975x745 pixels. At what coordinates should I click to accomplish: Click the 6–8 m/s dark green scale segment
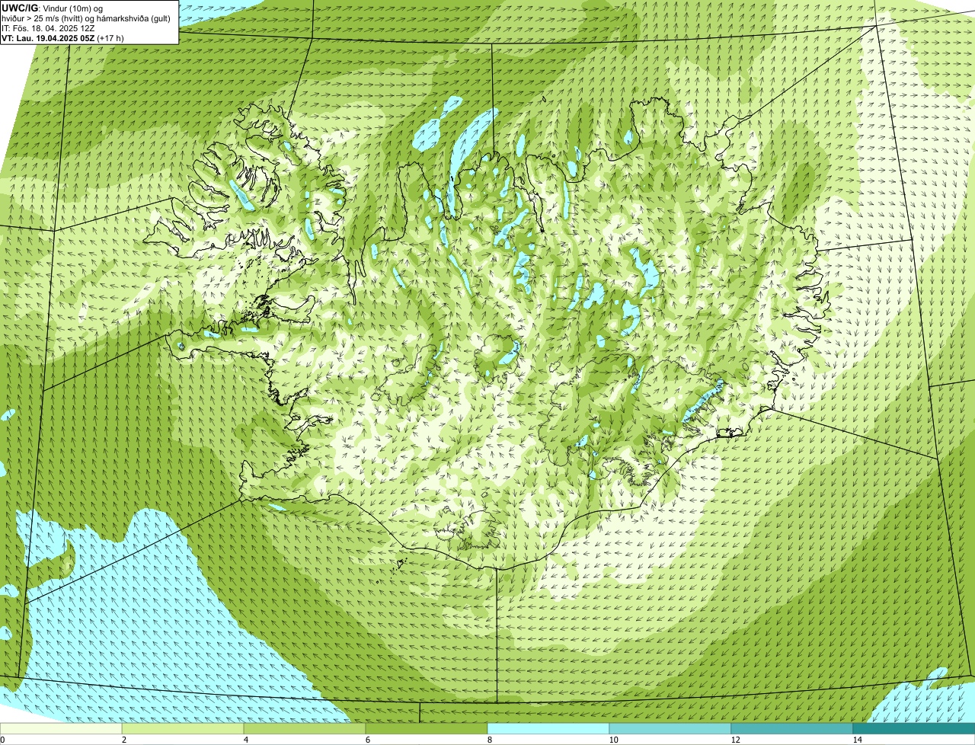point(427,728)
